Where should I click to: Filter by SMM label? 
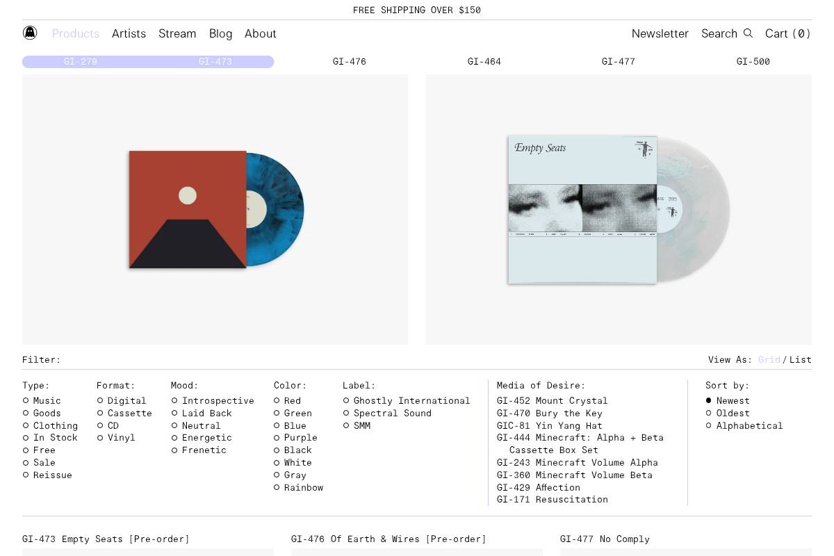357,426
